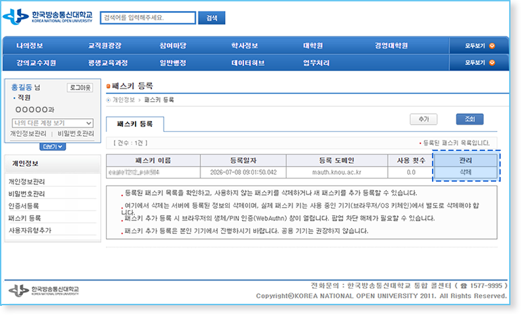521x315 pixels.
Task: Open the 학사정보 menu
Action: pyautogui.click(x=245, y=46)
